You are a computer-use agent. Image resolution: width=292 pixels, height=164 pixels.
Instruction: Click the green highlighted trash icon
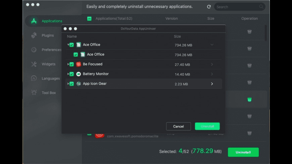click(249, 99)
